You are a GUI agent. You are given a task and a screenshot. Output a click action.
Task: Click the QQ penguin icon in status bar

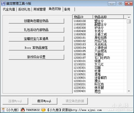coord(23,110)
